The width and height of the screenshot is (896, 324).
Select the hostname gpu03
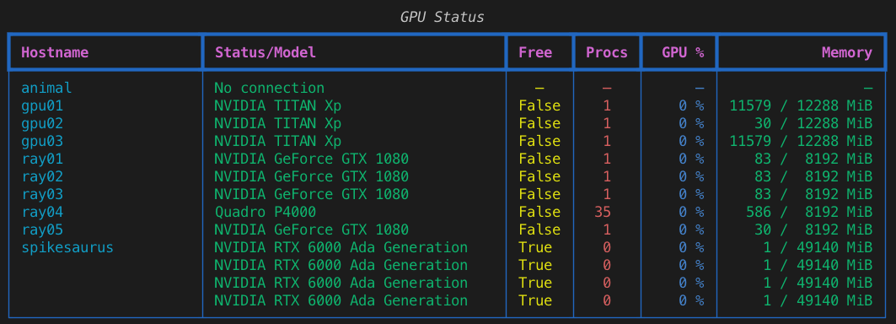pyautogui.click(x=42, y=142)
